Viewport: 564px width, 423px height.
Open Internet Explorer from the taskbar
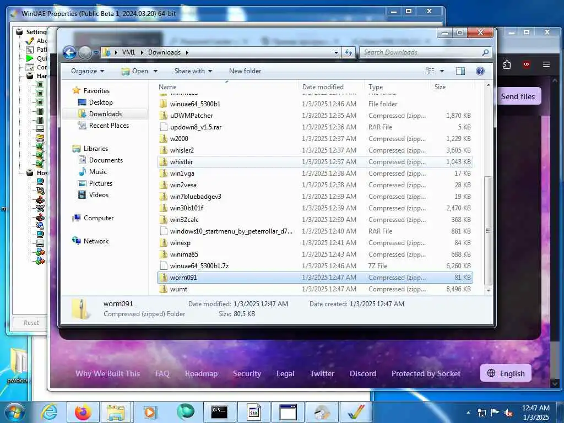[49, 412]
